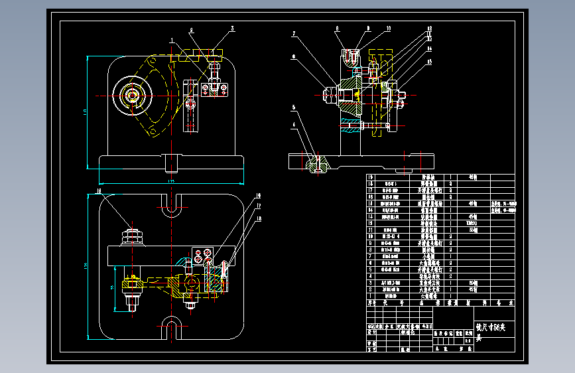This screenshot has height=373, width=575.
Task: Click balloon number 5 near base plate
Action: tap(294, 108)
